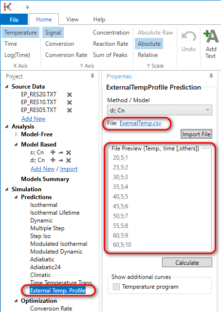The height and width of the screenshot is (312, 221).
Task: Click the Calculate button
Action: pyautogui.click(x=187, y=263)
